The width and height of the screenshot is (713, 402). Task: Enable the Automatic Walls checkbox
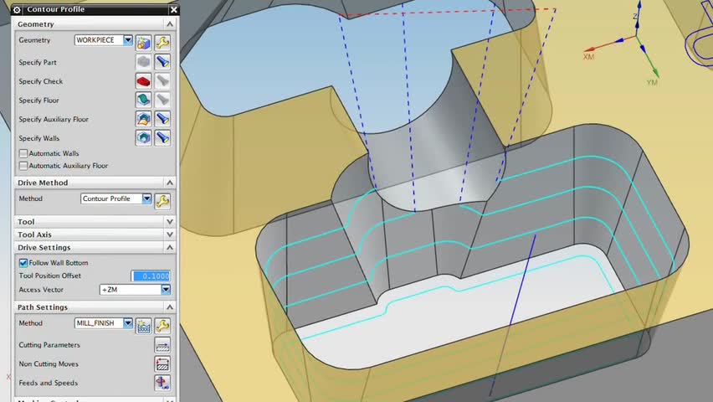(23, 153)
